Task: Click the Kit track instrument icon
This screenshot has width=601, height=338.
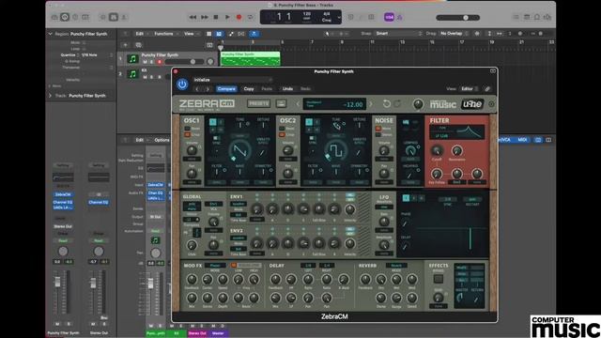Action: click(133, 74)
